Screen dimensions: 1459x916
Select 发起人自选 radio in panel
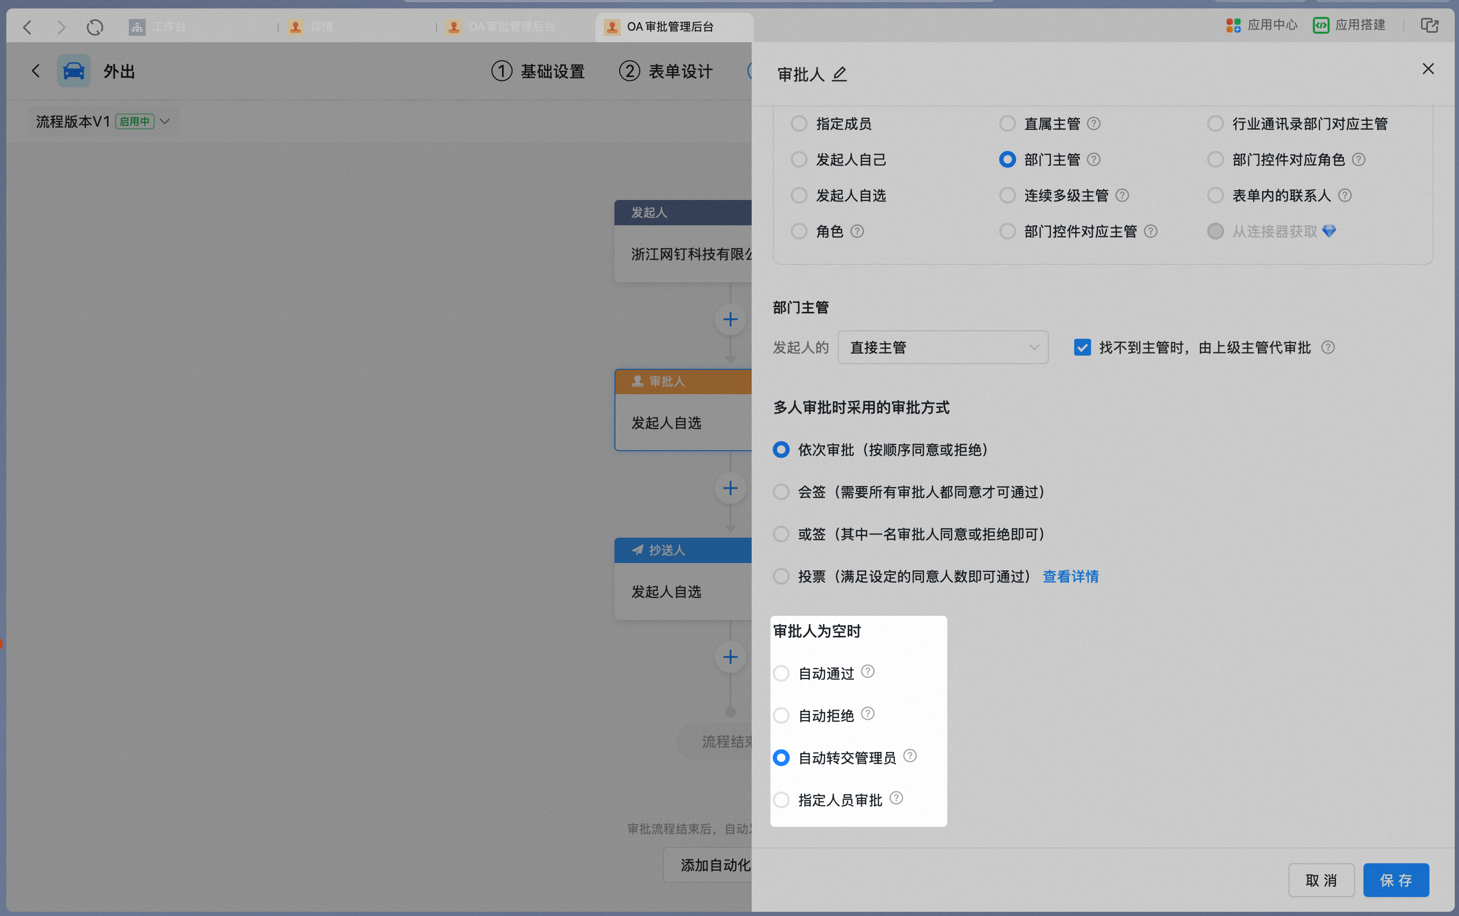[x=799, y=195]
